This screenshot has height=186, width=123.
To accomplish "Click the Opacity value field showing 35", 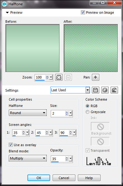I will [58, 159].
